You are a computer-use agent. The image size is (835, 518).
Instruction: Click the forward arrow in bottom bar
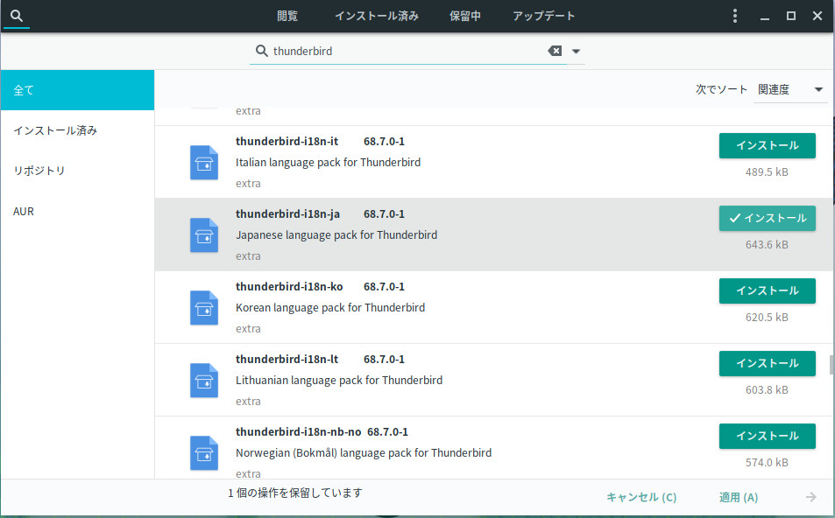tap(810, 497)
